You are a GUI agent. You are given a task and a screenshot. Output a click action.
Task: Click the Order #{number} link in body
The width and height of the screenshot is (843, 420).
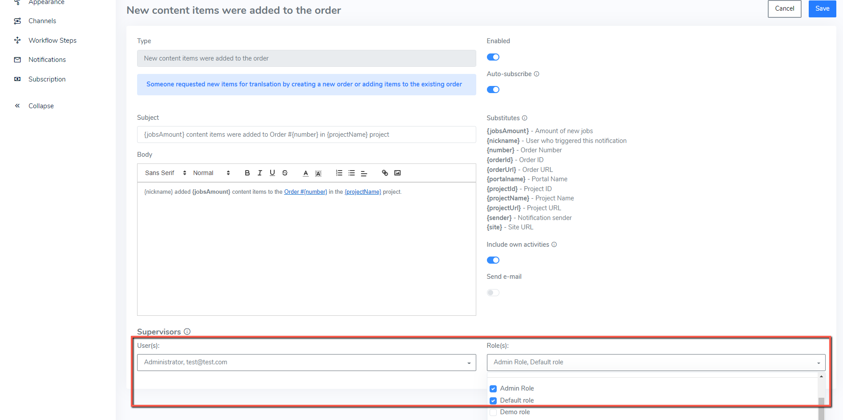click(305, 192)
